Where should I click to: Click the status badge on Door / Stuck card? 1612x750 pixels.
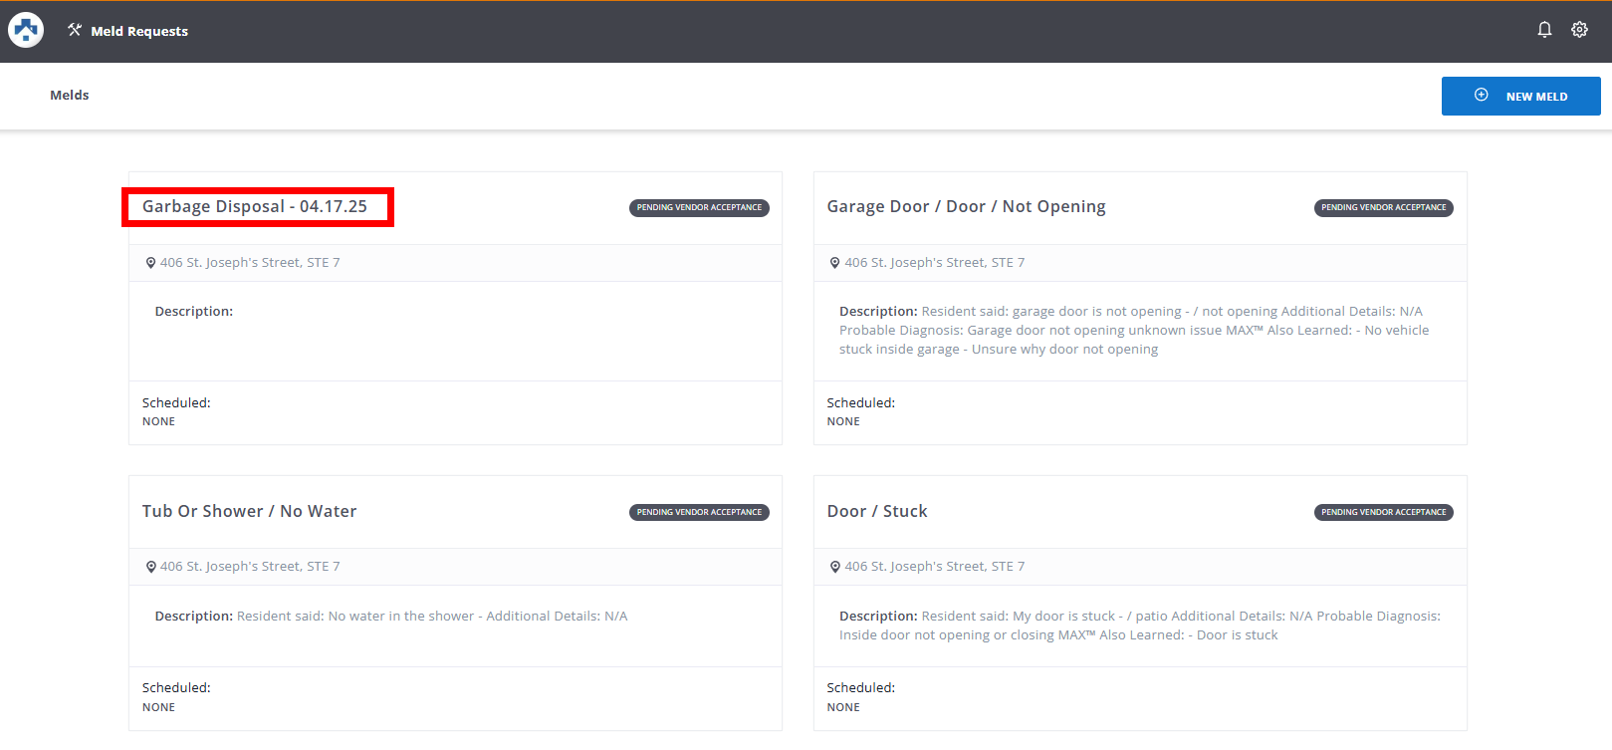click(x=1383, y=512)
